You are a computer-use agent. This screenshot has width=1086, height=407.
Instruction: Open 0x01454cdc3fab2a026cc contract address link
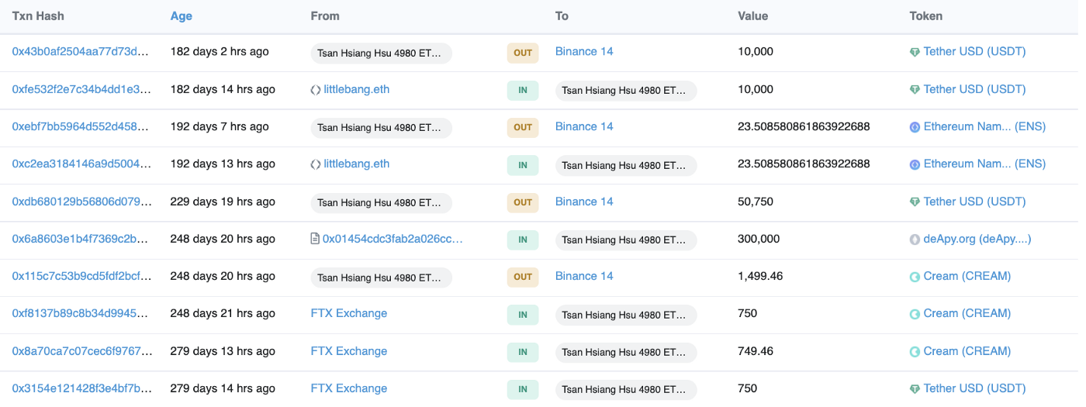393,239
